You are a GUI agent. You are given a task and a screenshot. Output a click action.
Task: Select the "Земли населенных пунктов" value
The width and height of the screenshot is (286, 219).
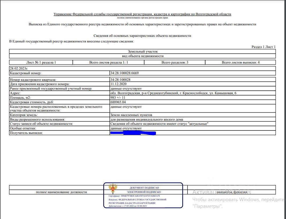[x=131, y=115]
